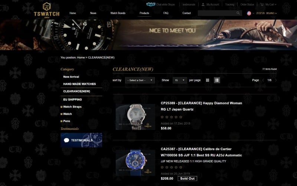The image size is (297, 186).
Task: Open the HAND MADE WATCHES category
Action: [x=79, y=84]
